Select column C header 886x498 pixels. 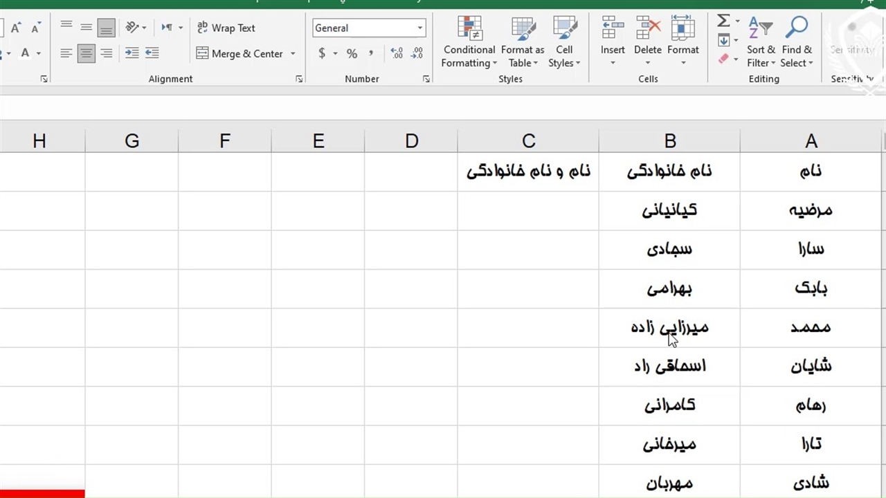(x=528, y=141)
